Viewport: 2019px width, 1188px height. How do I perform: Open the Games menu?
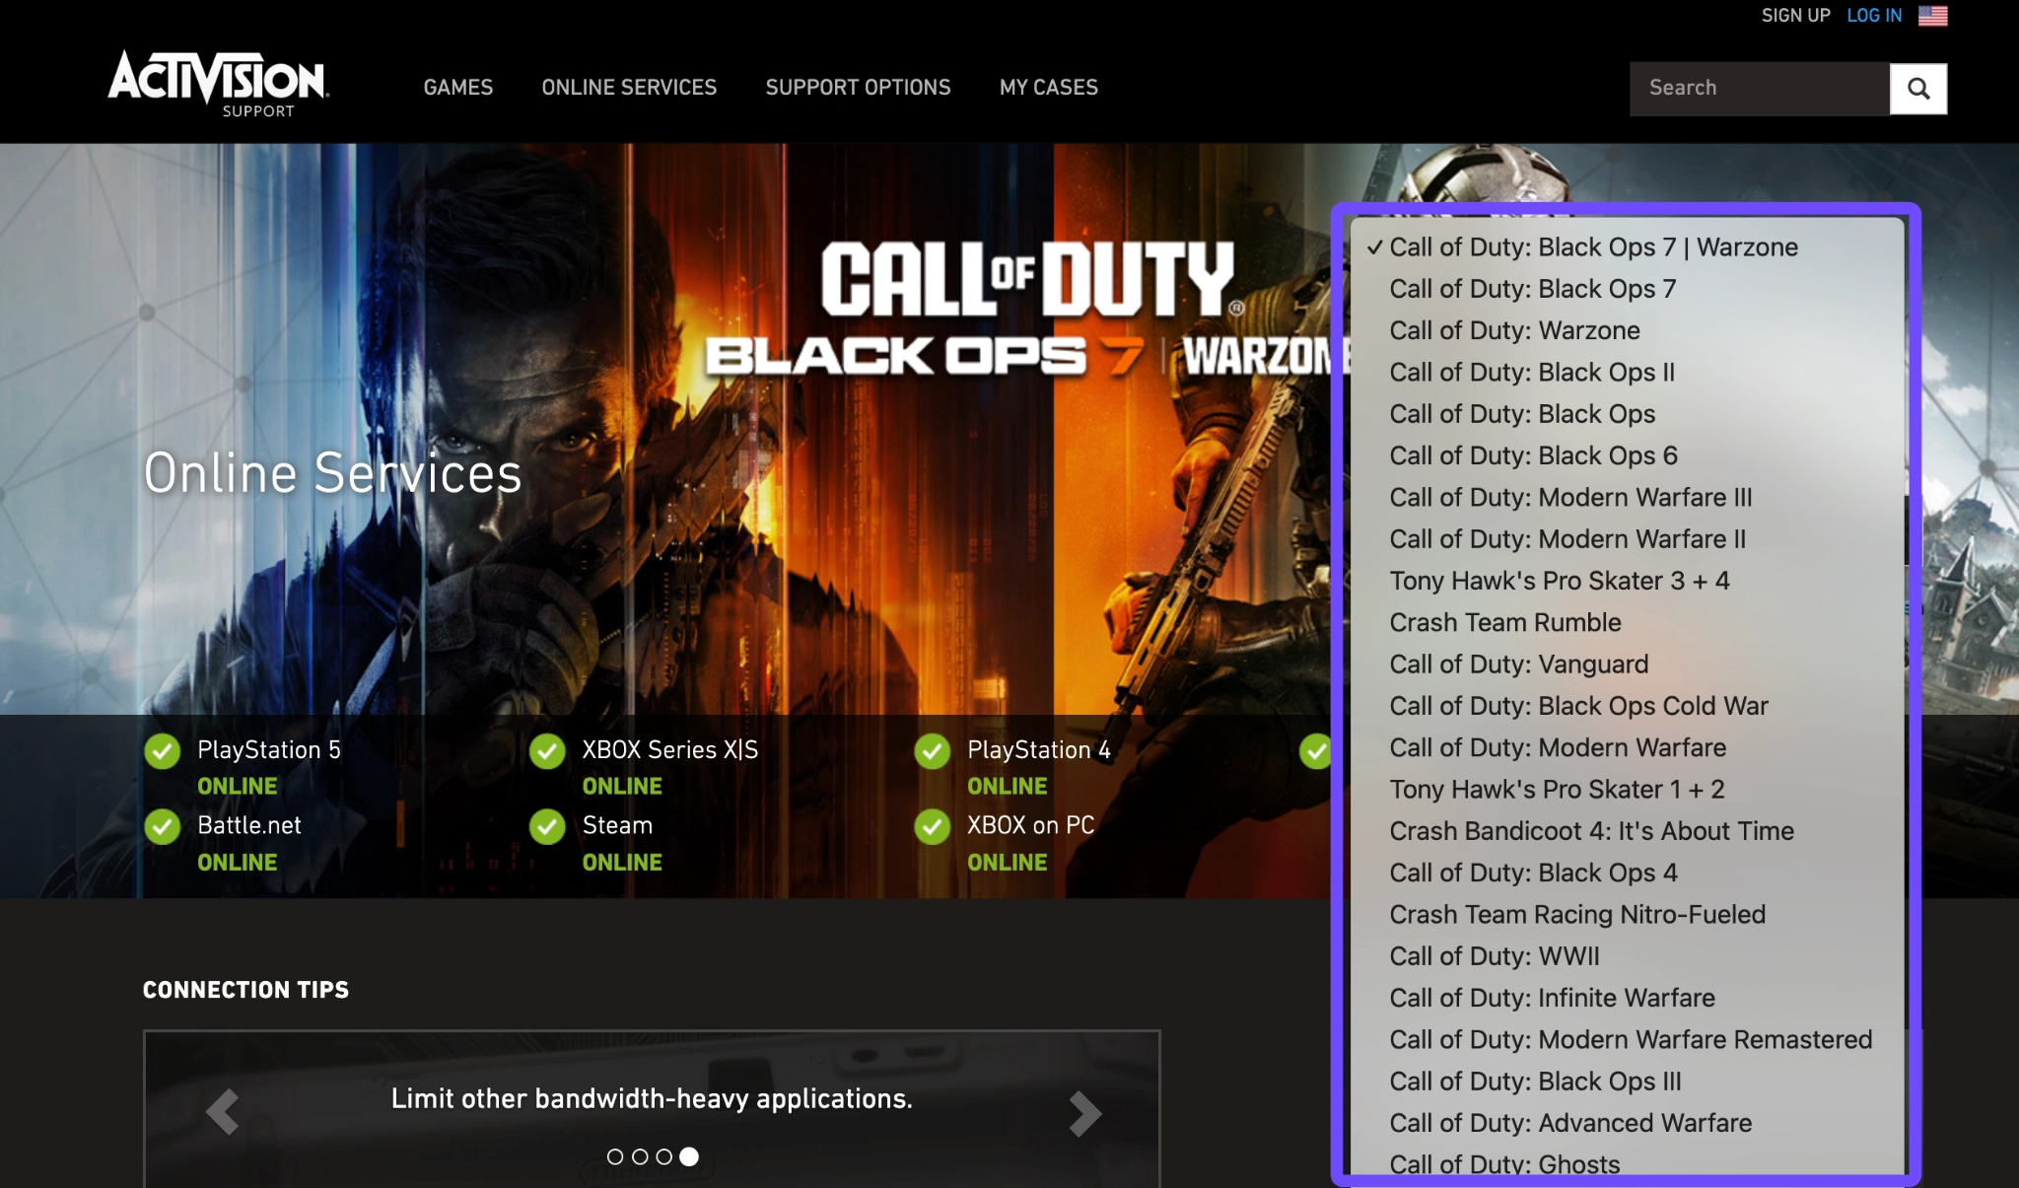(458, 88)
